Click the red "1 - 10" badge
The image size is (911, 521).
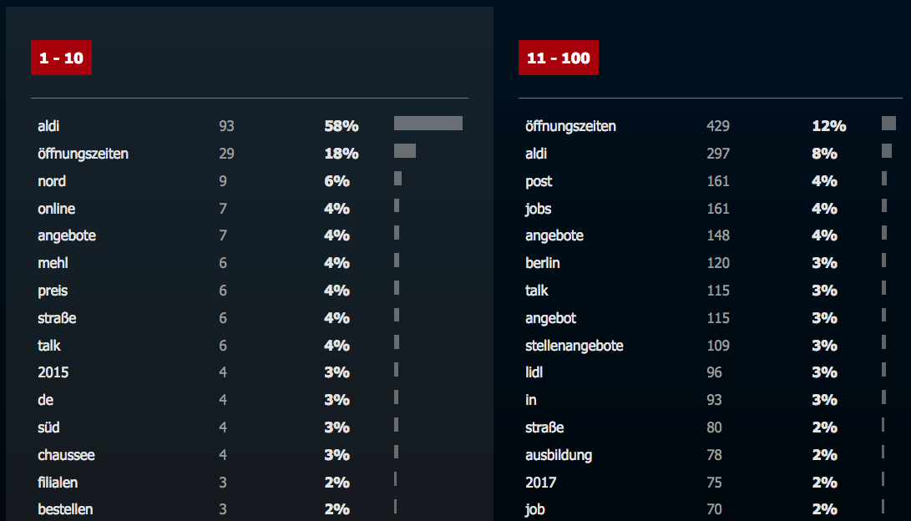(x=61, y=58)
